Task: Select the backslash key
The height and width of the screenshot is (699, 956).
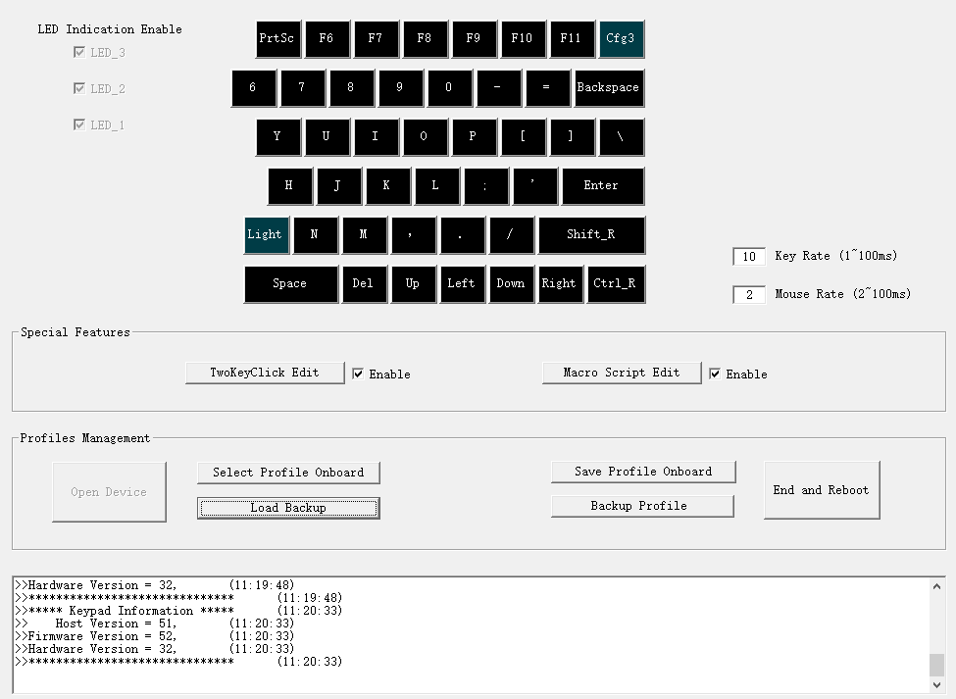Action: click(x=622, y=137)
